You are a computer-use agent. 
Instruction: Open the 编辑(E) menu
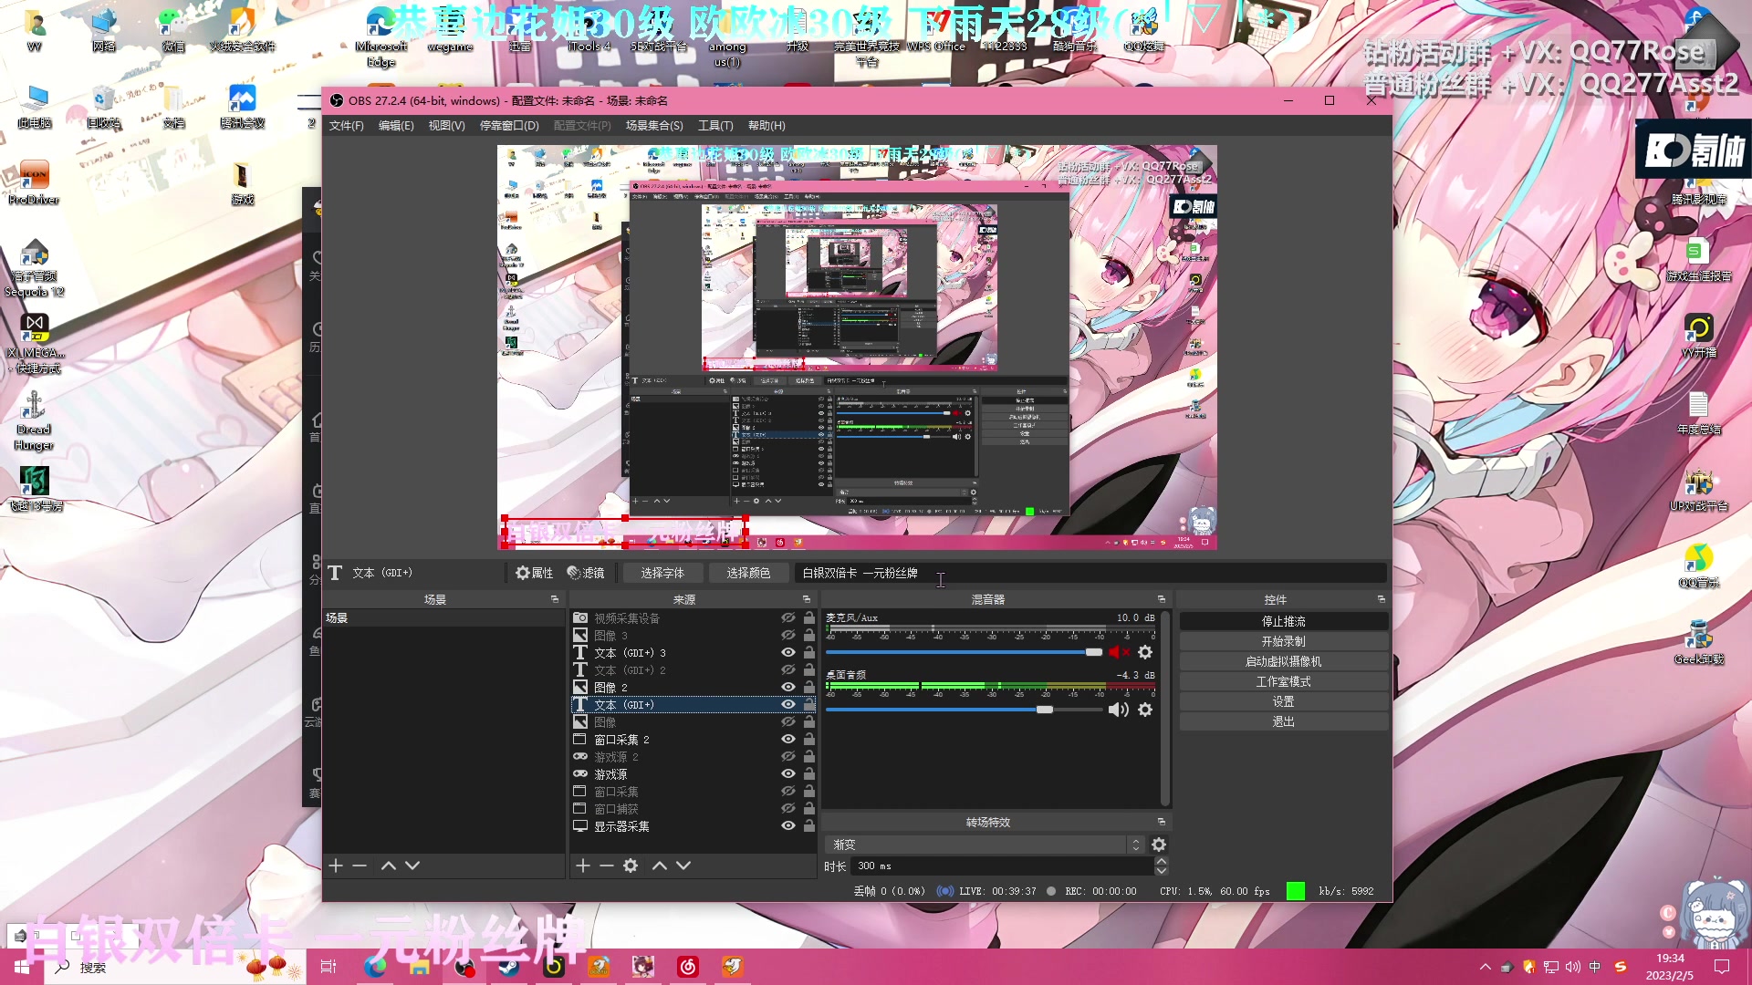pos(396,126)
